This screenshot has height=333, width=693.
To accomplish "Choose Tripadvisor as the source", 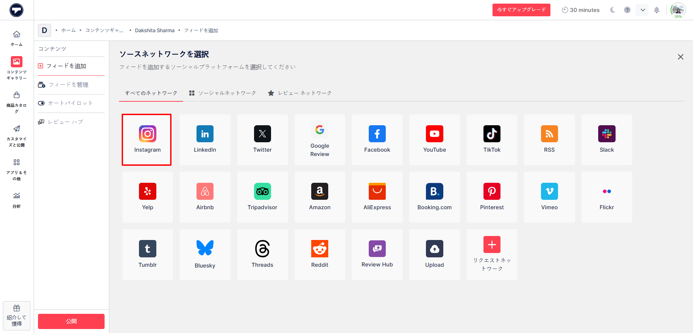I will [x=262, y=197].
